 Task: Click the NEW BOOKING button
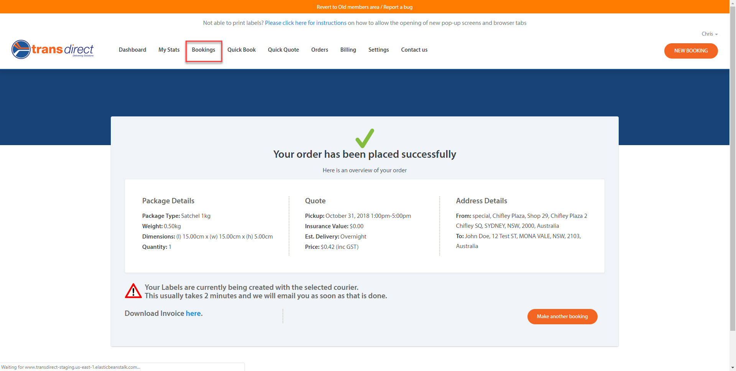pos(691,51)
